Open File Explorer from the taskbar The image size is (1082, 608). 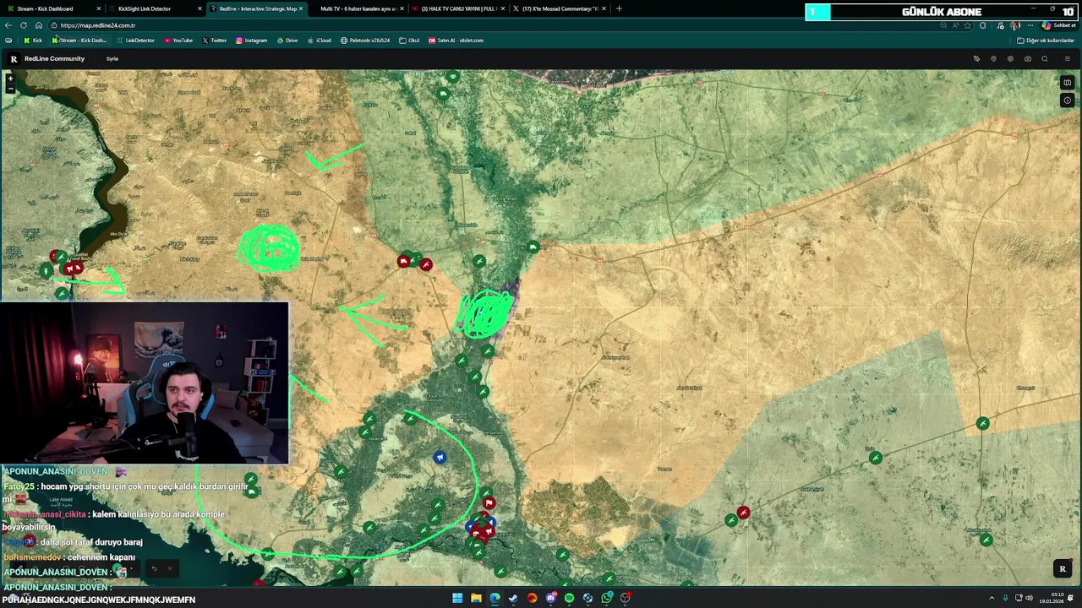tap(476, 598)
